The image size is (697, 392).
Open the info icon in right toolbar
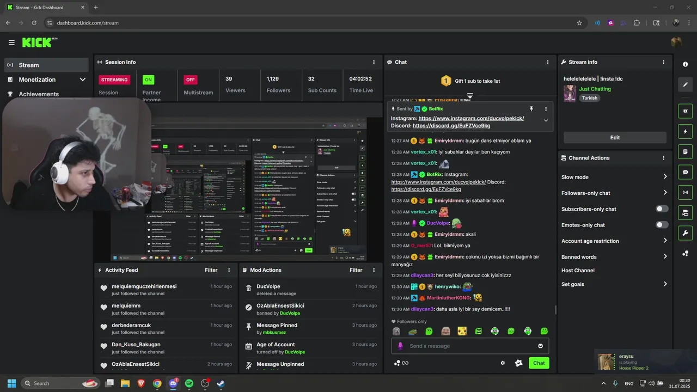tap(685, 64)
